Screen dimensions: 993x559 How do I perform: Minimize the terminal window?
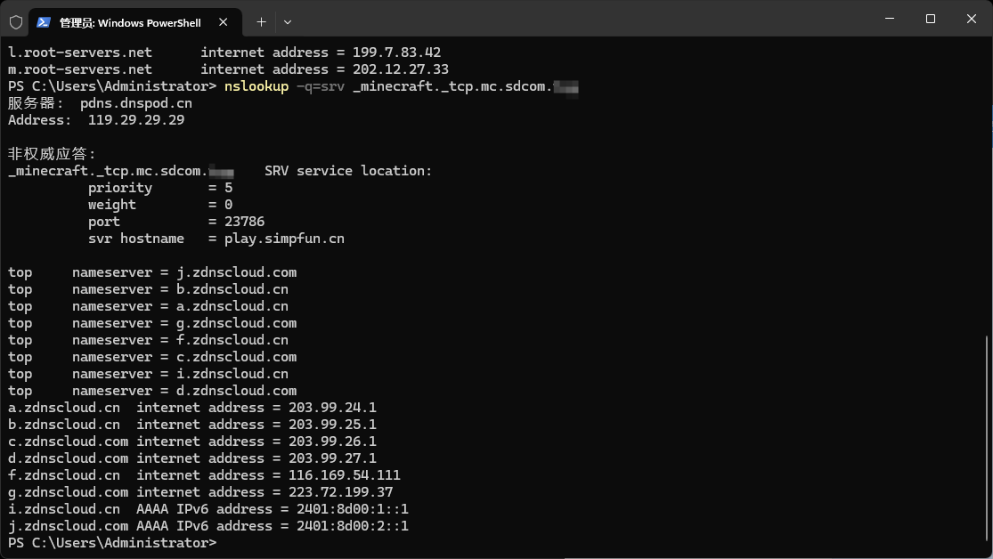coord(890,19)
